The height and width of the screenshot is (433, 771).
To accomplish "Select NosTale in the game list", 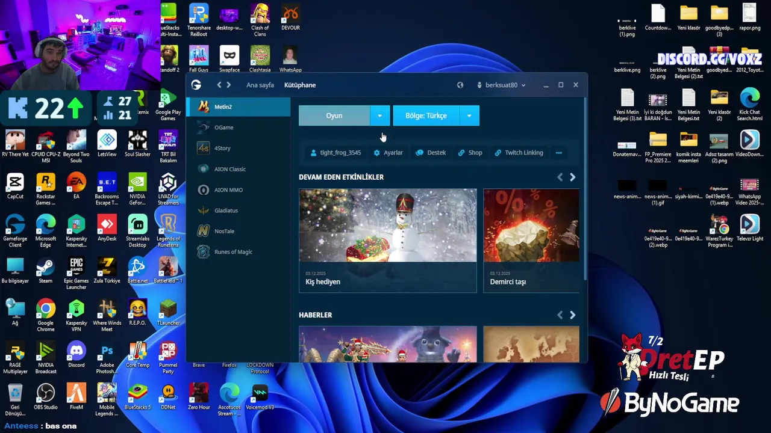I will 239,231.
